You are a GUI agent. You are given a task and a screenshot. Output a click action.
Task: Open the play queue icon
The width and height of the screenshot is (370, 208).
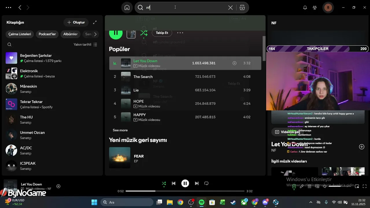coord(310,186)
